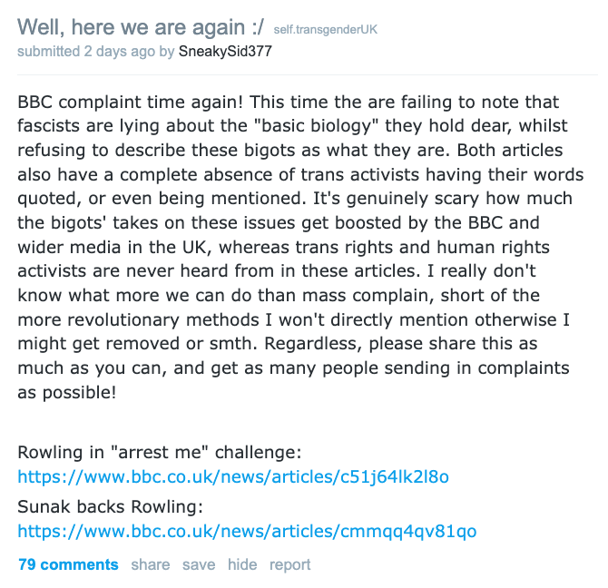The width and height of the screenshot is (608, 588).
Task: Click the 'Rowling in "arrest me" challenge:' label
Action: [x=160, y=452]
